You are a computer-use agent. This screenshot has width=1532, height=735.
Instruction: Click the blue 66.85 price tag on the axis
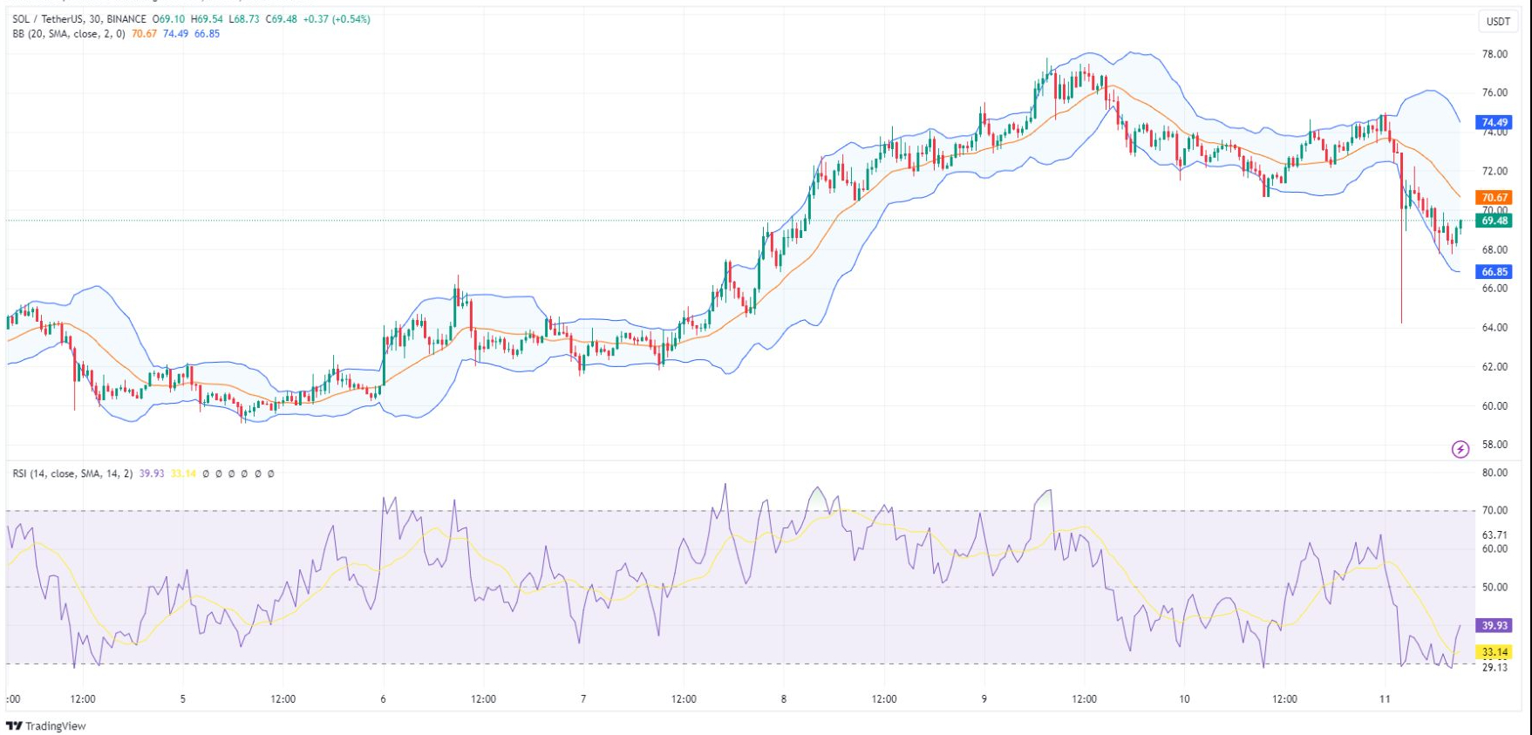pos(1495,272)
